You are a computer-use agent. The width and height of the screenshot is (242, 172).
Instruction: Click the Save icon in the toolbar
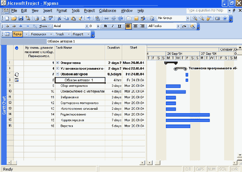pos(21,18)
